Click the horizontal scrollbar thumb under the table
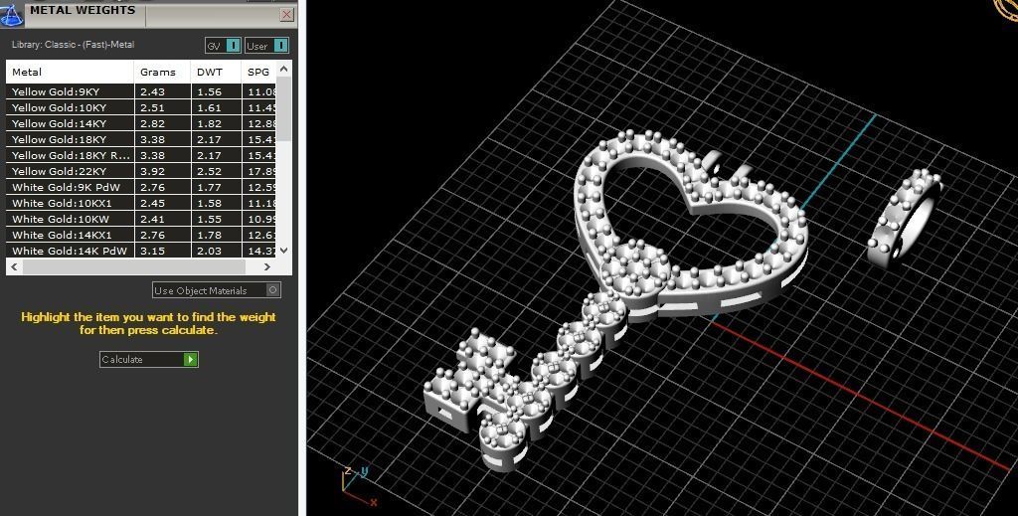Viewport: 1018px width, 516px height. pos(134,266)
